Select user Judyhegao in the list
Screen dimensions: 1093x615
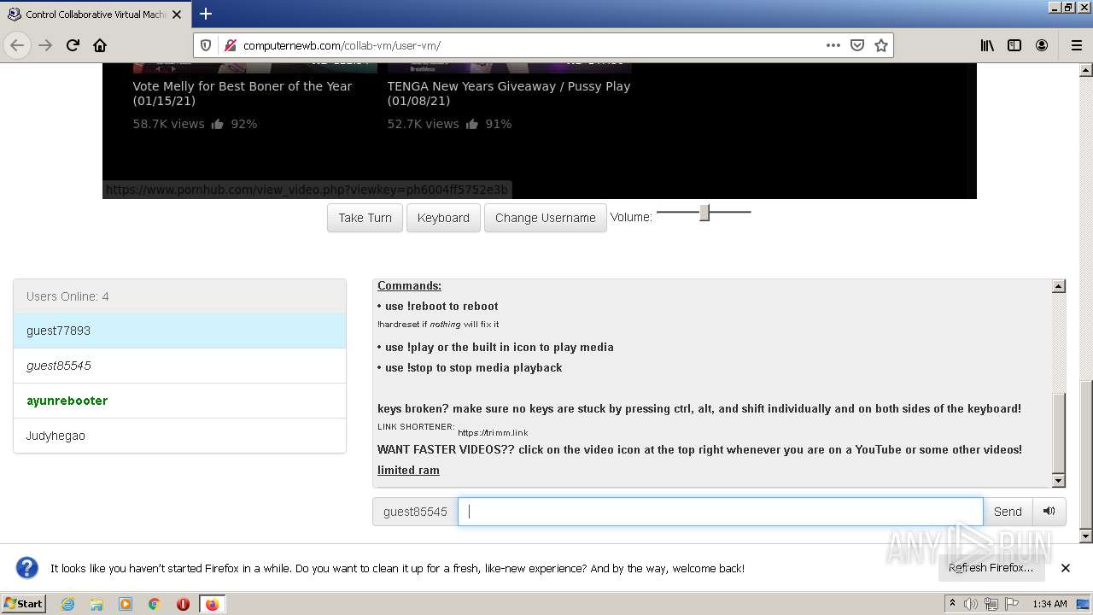click(x=179, y=436)
